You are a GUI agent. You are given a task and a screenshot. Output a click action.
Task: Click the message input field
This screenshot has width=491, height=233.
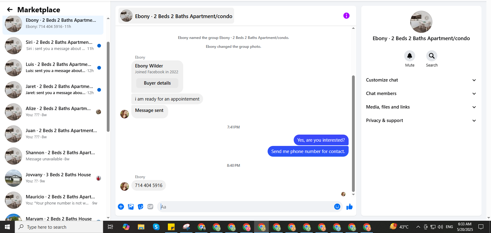click(x=245, y=207)
